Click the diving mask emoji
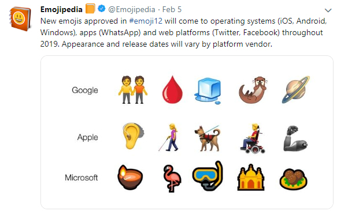The width and height of the screenshot is (337, 211). tap(208, 176)
